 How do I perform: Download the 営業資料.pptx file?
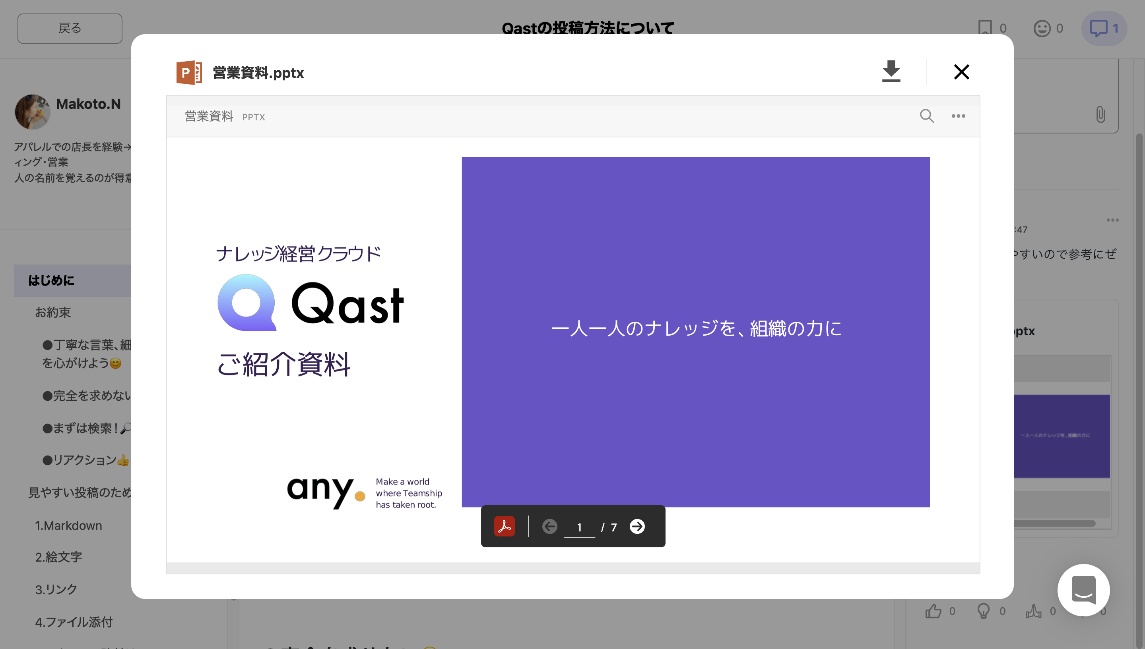pyautogui.click(x=891, y=71)
